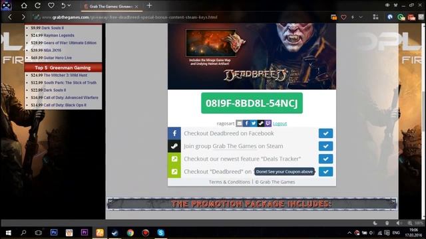Open the extensions grid icon
This screenshot has width=426, height=239.
click(x=375, y=17)
